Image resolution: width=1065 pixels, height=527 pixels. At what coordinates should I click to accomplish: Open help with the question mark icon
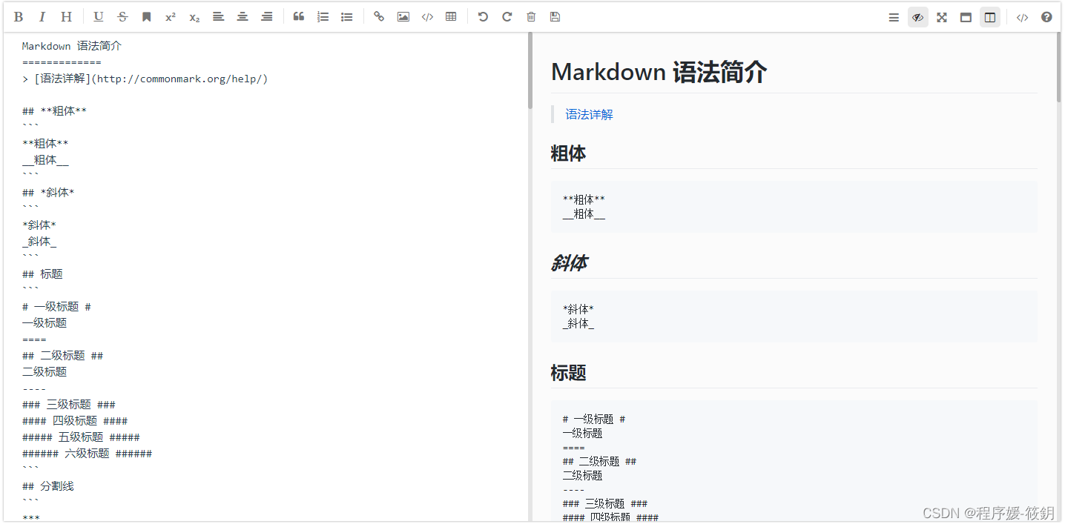click(x=1046, y=17)
